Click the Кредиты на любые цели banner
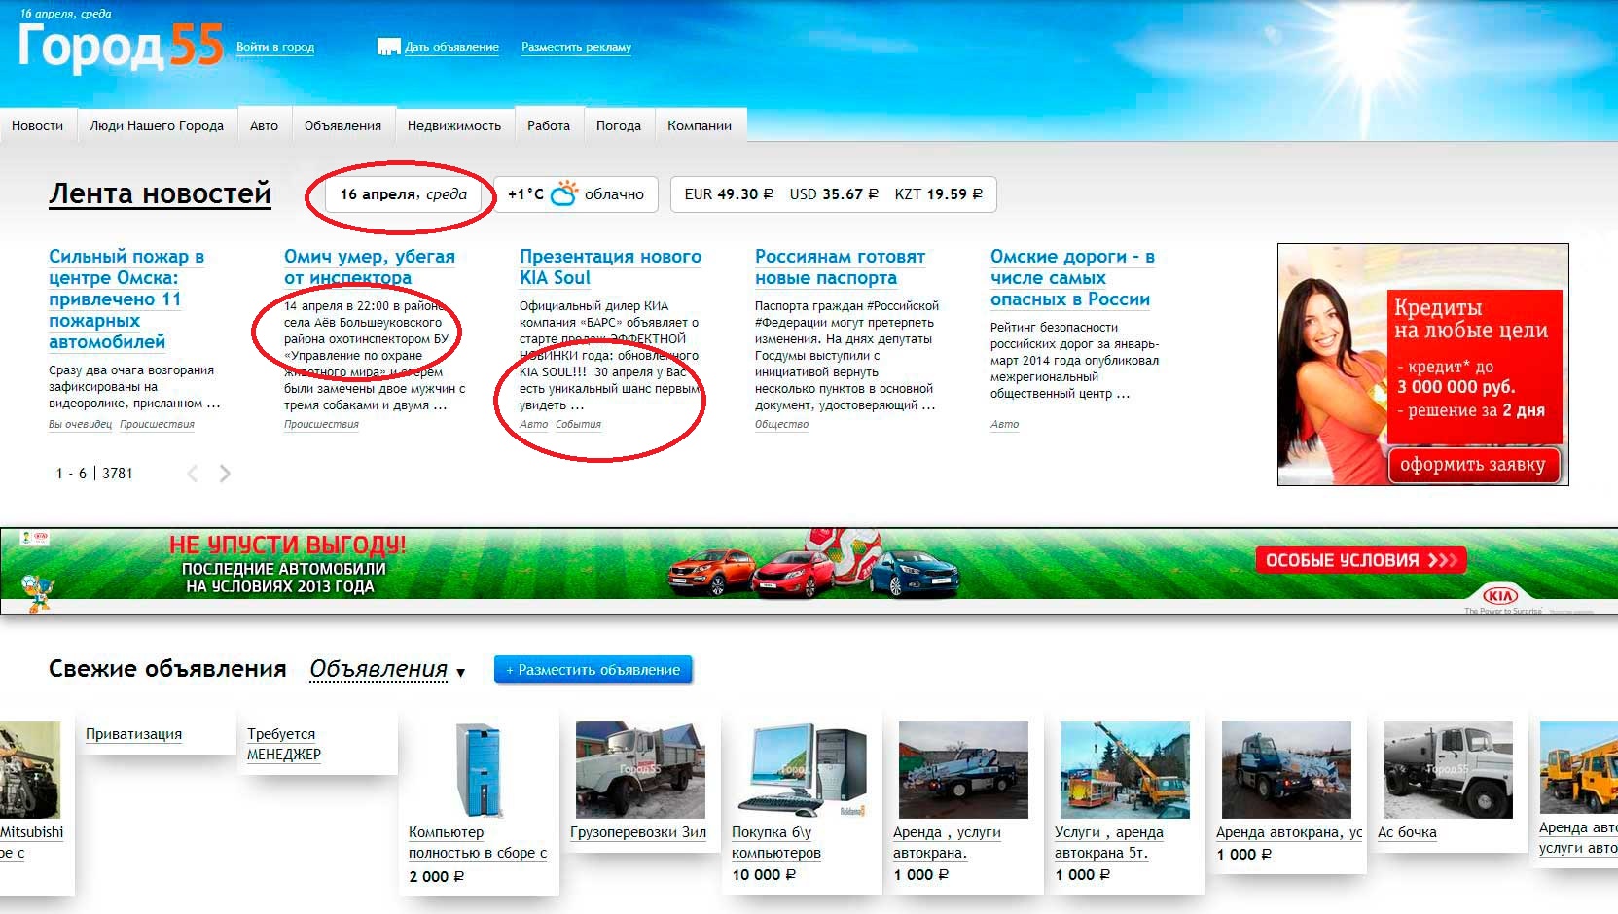1618x914 pixels. pos(1422,365)
